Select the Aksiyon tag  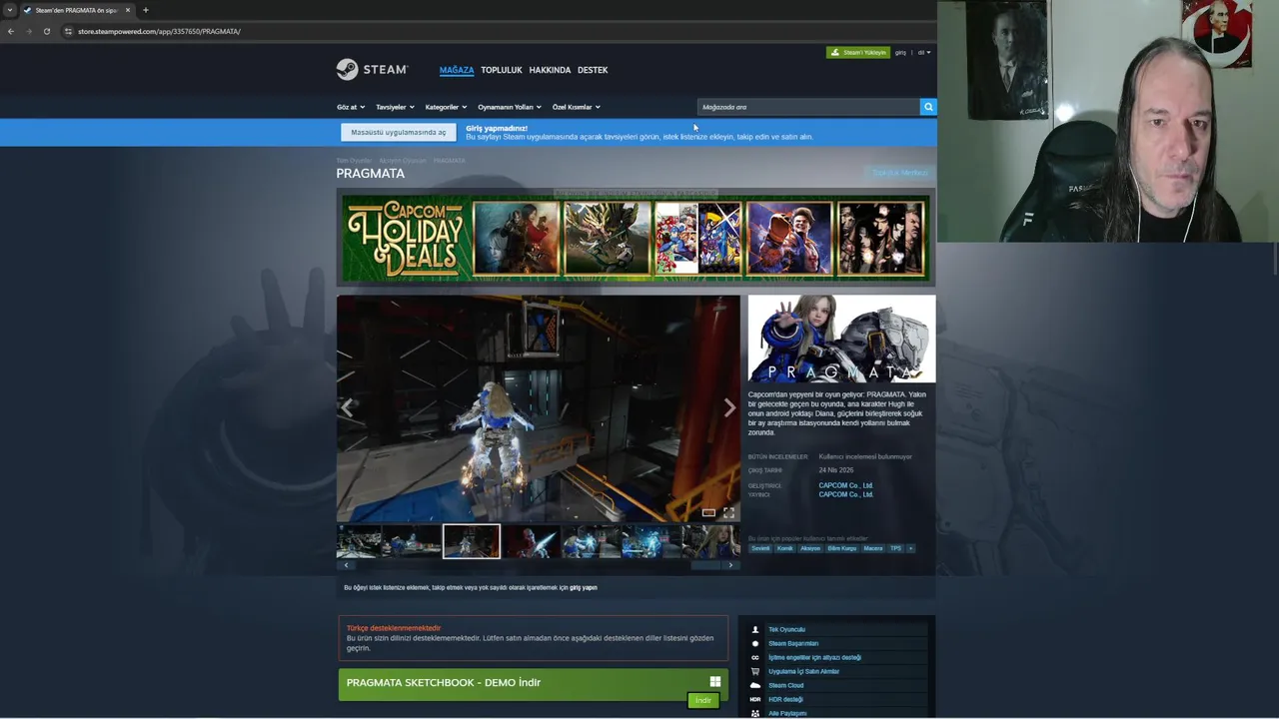(810, 548)
